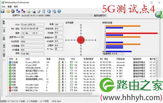Click the horizontal scrollbar under the AP list
This screenshot has height=103, width=163.
click(x=51, y=94)
